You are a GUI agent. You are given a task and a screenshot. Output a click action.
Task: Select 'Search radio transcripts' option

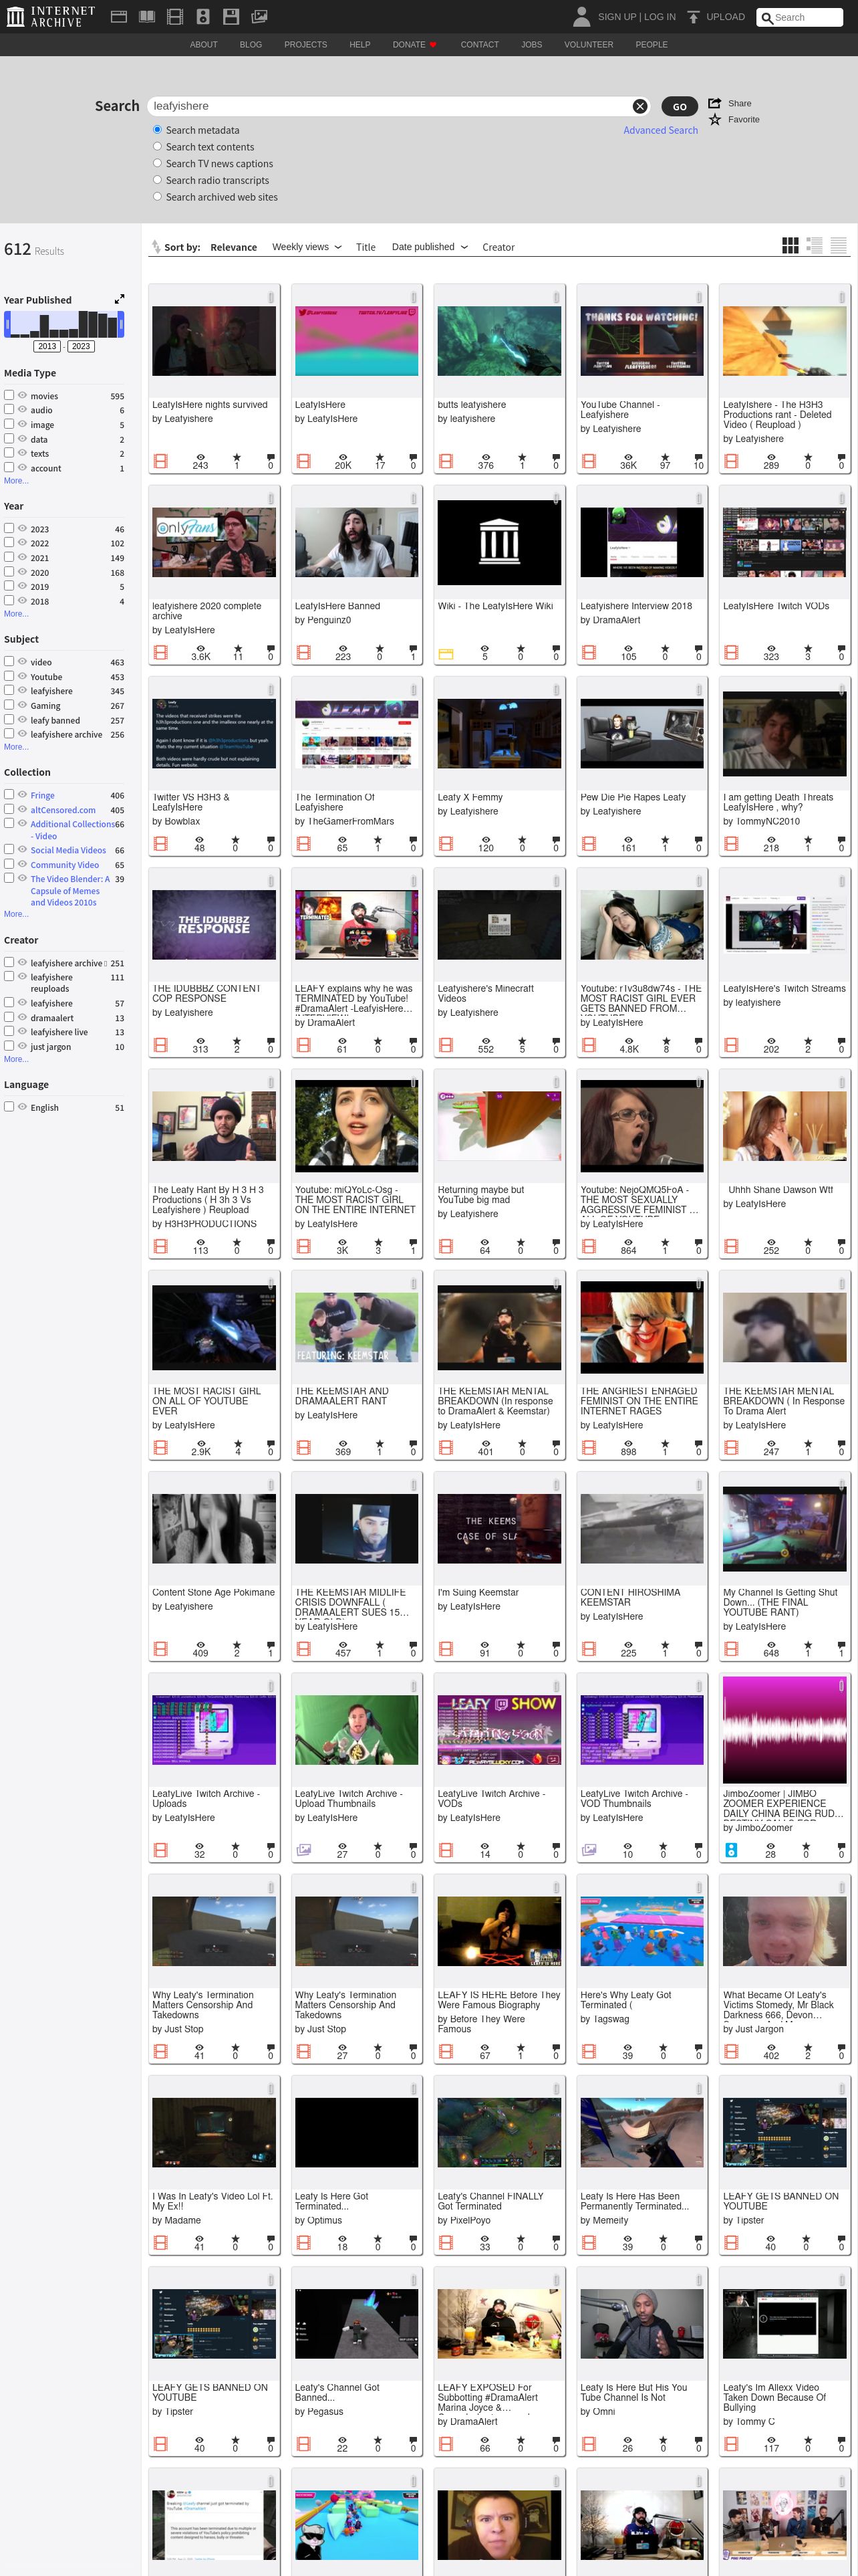pyautogui.click(x=157, y=180)
